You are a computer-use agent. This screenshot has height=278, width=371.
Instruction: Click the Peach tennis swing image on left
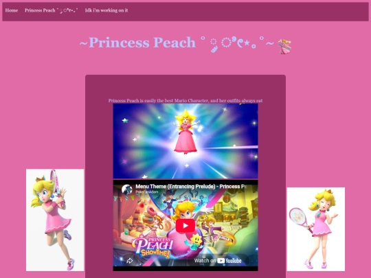point(55,220)
